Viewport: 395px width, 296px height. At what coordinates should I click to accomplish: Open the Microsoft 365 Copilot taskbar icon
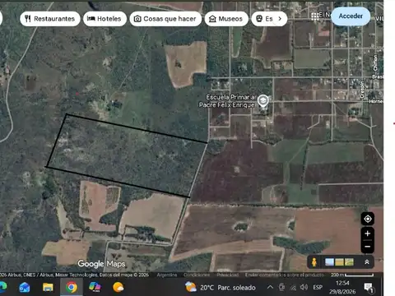tap(95, 287)
